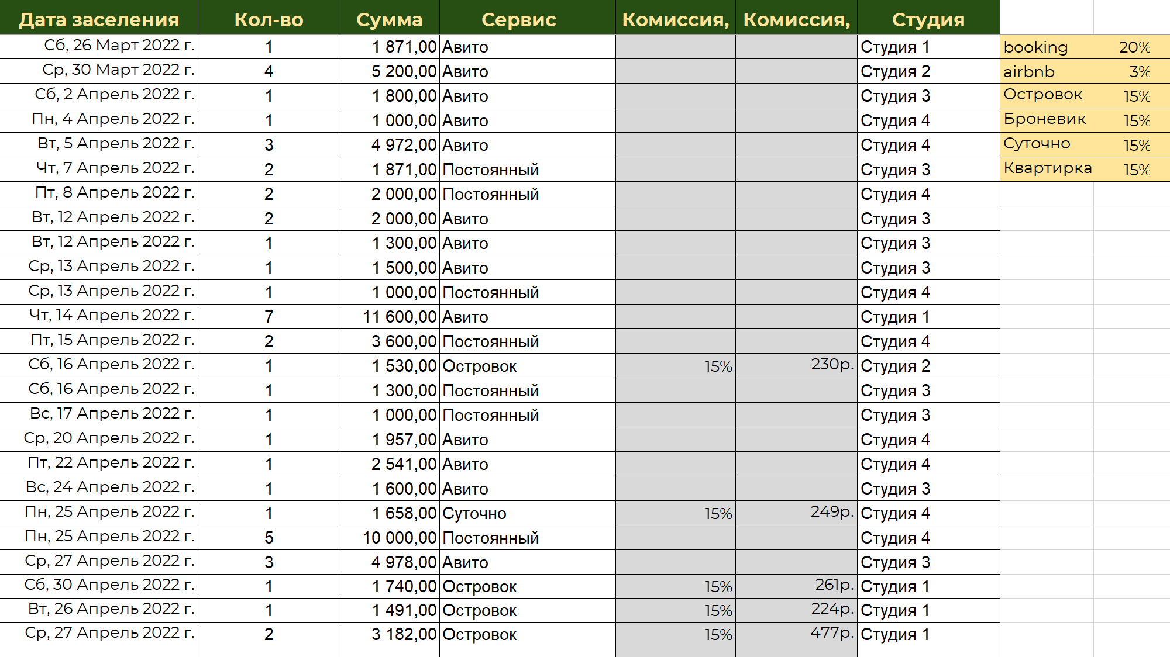Select the 15% commission cell in the 3 182,00 row
The width and height of the screenshot is (1170, 657).
click(x=676, y=635)
